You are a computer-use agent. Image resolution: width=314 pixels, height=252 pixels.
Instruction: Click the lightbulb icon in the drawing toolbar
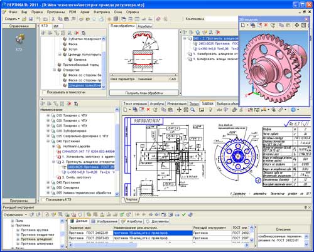tap(210, 110)
